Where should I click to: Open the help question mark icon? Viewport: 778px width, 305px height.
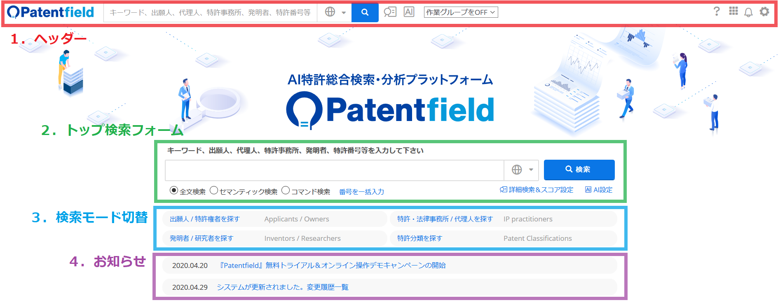[717, 12]
